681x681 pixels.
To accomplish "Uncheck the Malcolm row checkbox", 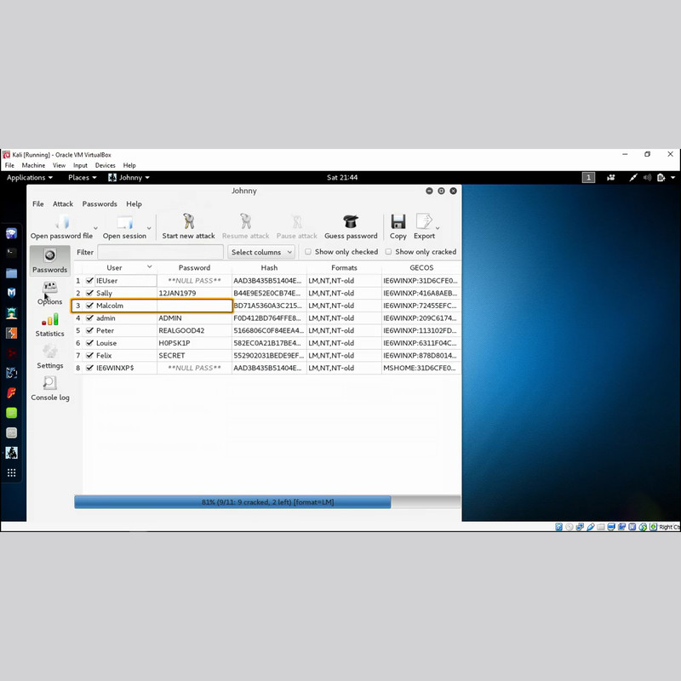I will coord(89,306).
